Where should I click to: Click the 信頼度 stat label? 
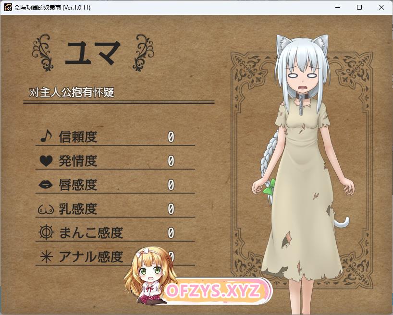(78, 137)
